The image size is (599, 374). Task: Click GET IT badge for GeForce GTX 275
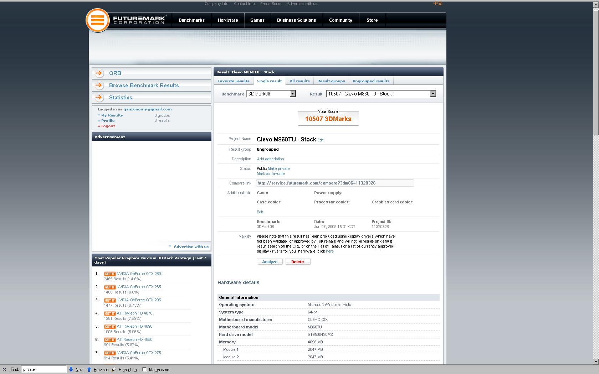[110, 353]
